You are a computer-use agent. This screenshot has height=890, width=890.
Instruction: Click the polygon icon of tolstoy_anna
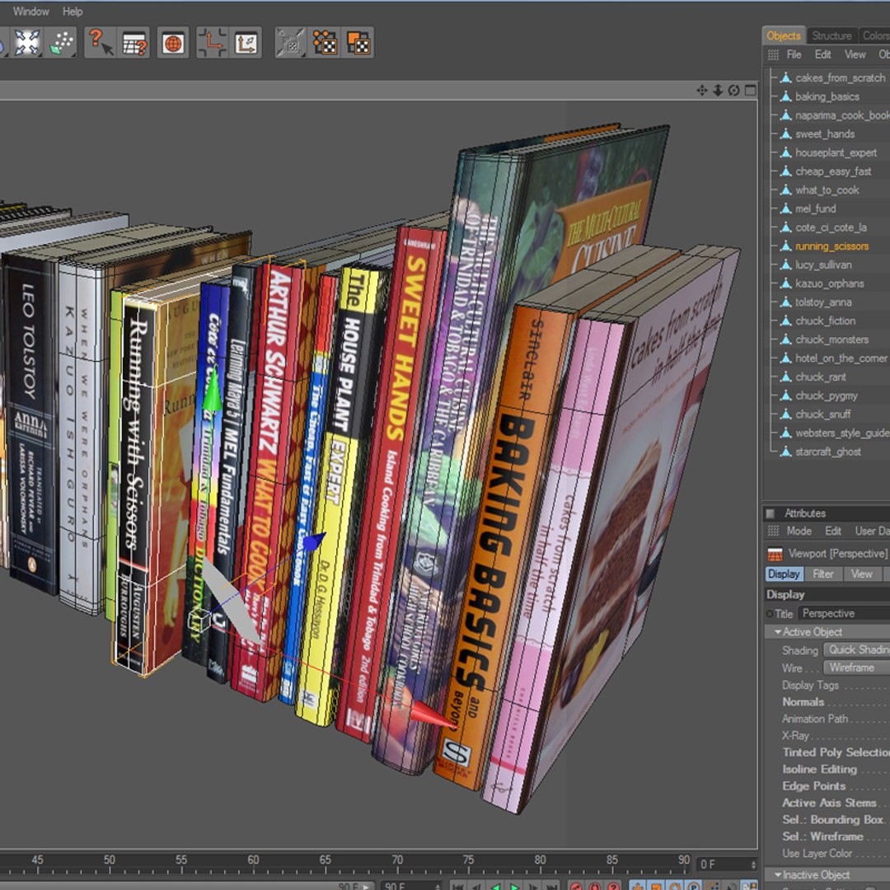click(x=785, y=302)
